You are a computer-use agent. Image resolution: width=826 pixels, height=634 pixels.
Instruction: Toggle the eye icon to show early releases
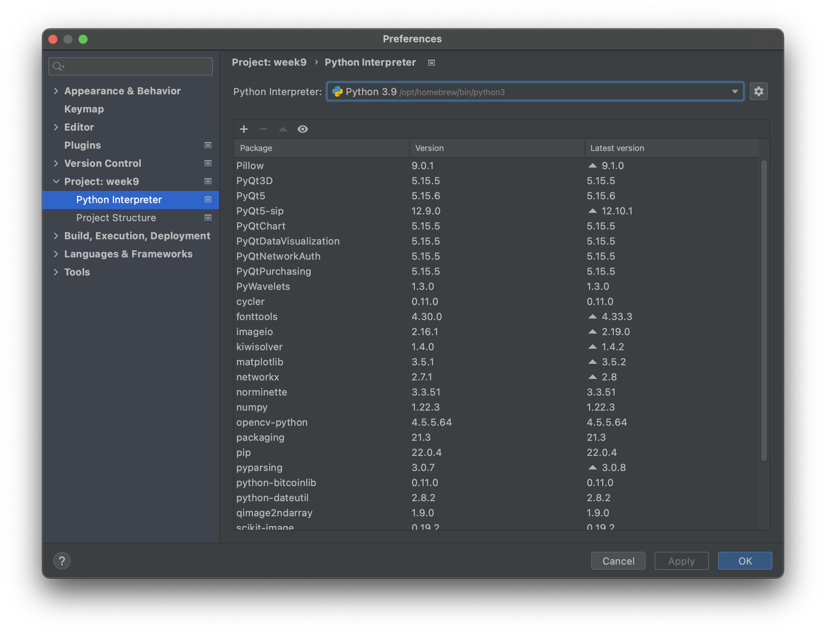tap(303, 129)
